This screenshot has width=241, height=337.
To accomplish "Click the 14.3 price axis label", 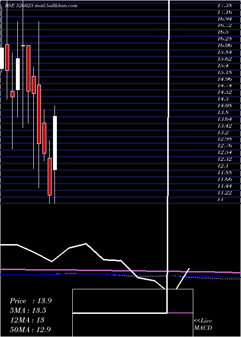I will (223, 99).
